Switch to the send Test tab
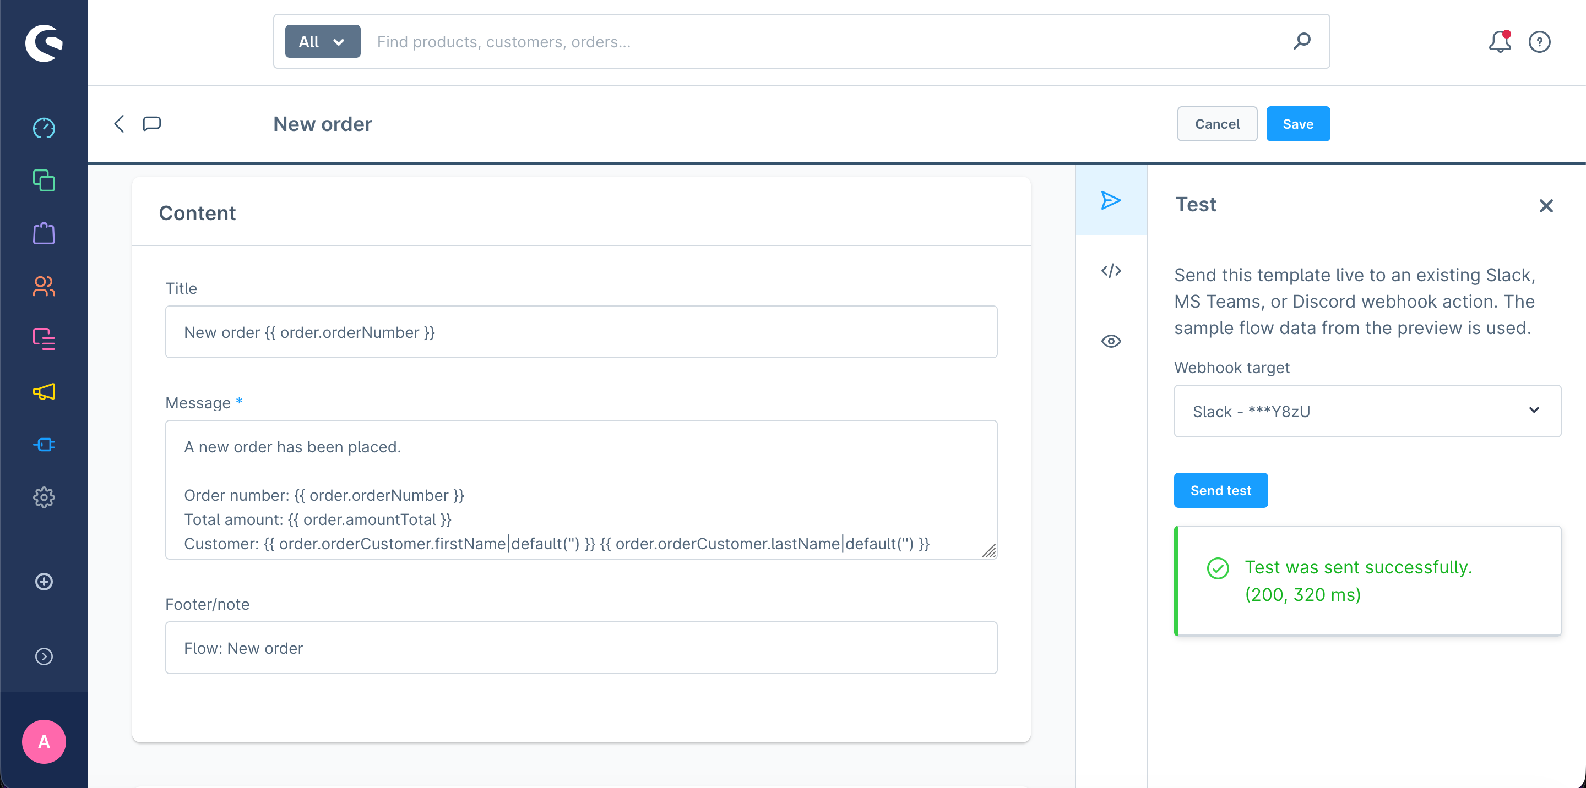1586x788 pixels. [x=1111, y=200]
